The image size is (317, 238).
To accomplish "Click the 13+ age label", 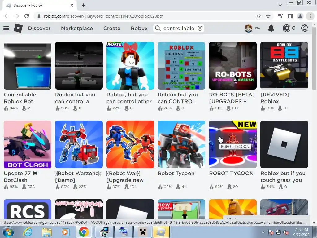I will click(257, 28).
